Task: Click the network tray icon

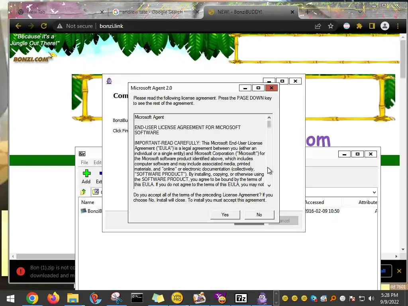Action: [x=362, y=298]
